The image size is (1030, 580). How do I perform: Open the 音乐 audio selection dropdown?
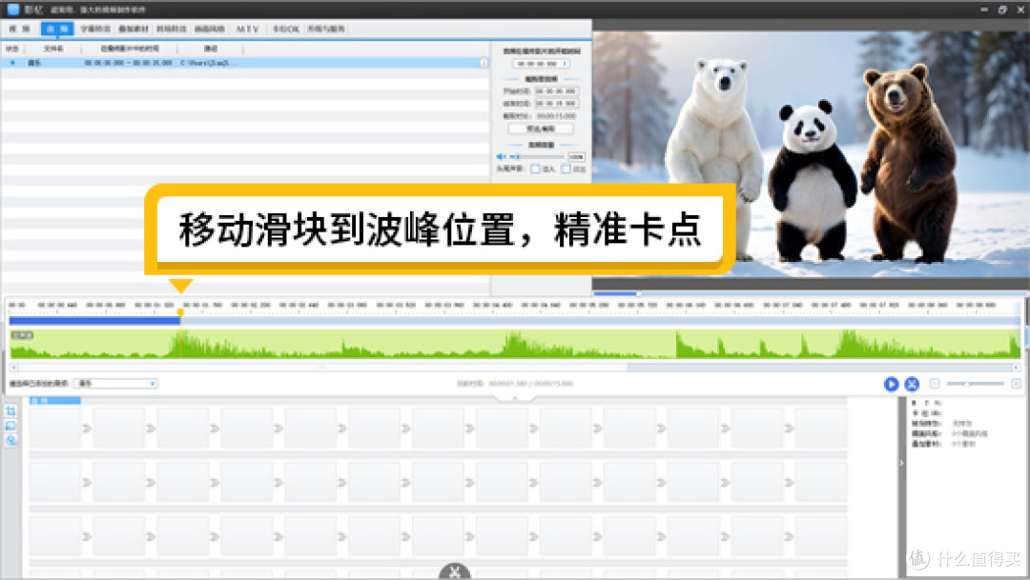click(115, 383)
